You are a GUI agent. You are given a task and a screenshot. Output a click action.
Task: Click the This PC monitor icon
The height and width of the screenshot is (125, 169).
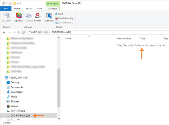coord(7,78)
